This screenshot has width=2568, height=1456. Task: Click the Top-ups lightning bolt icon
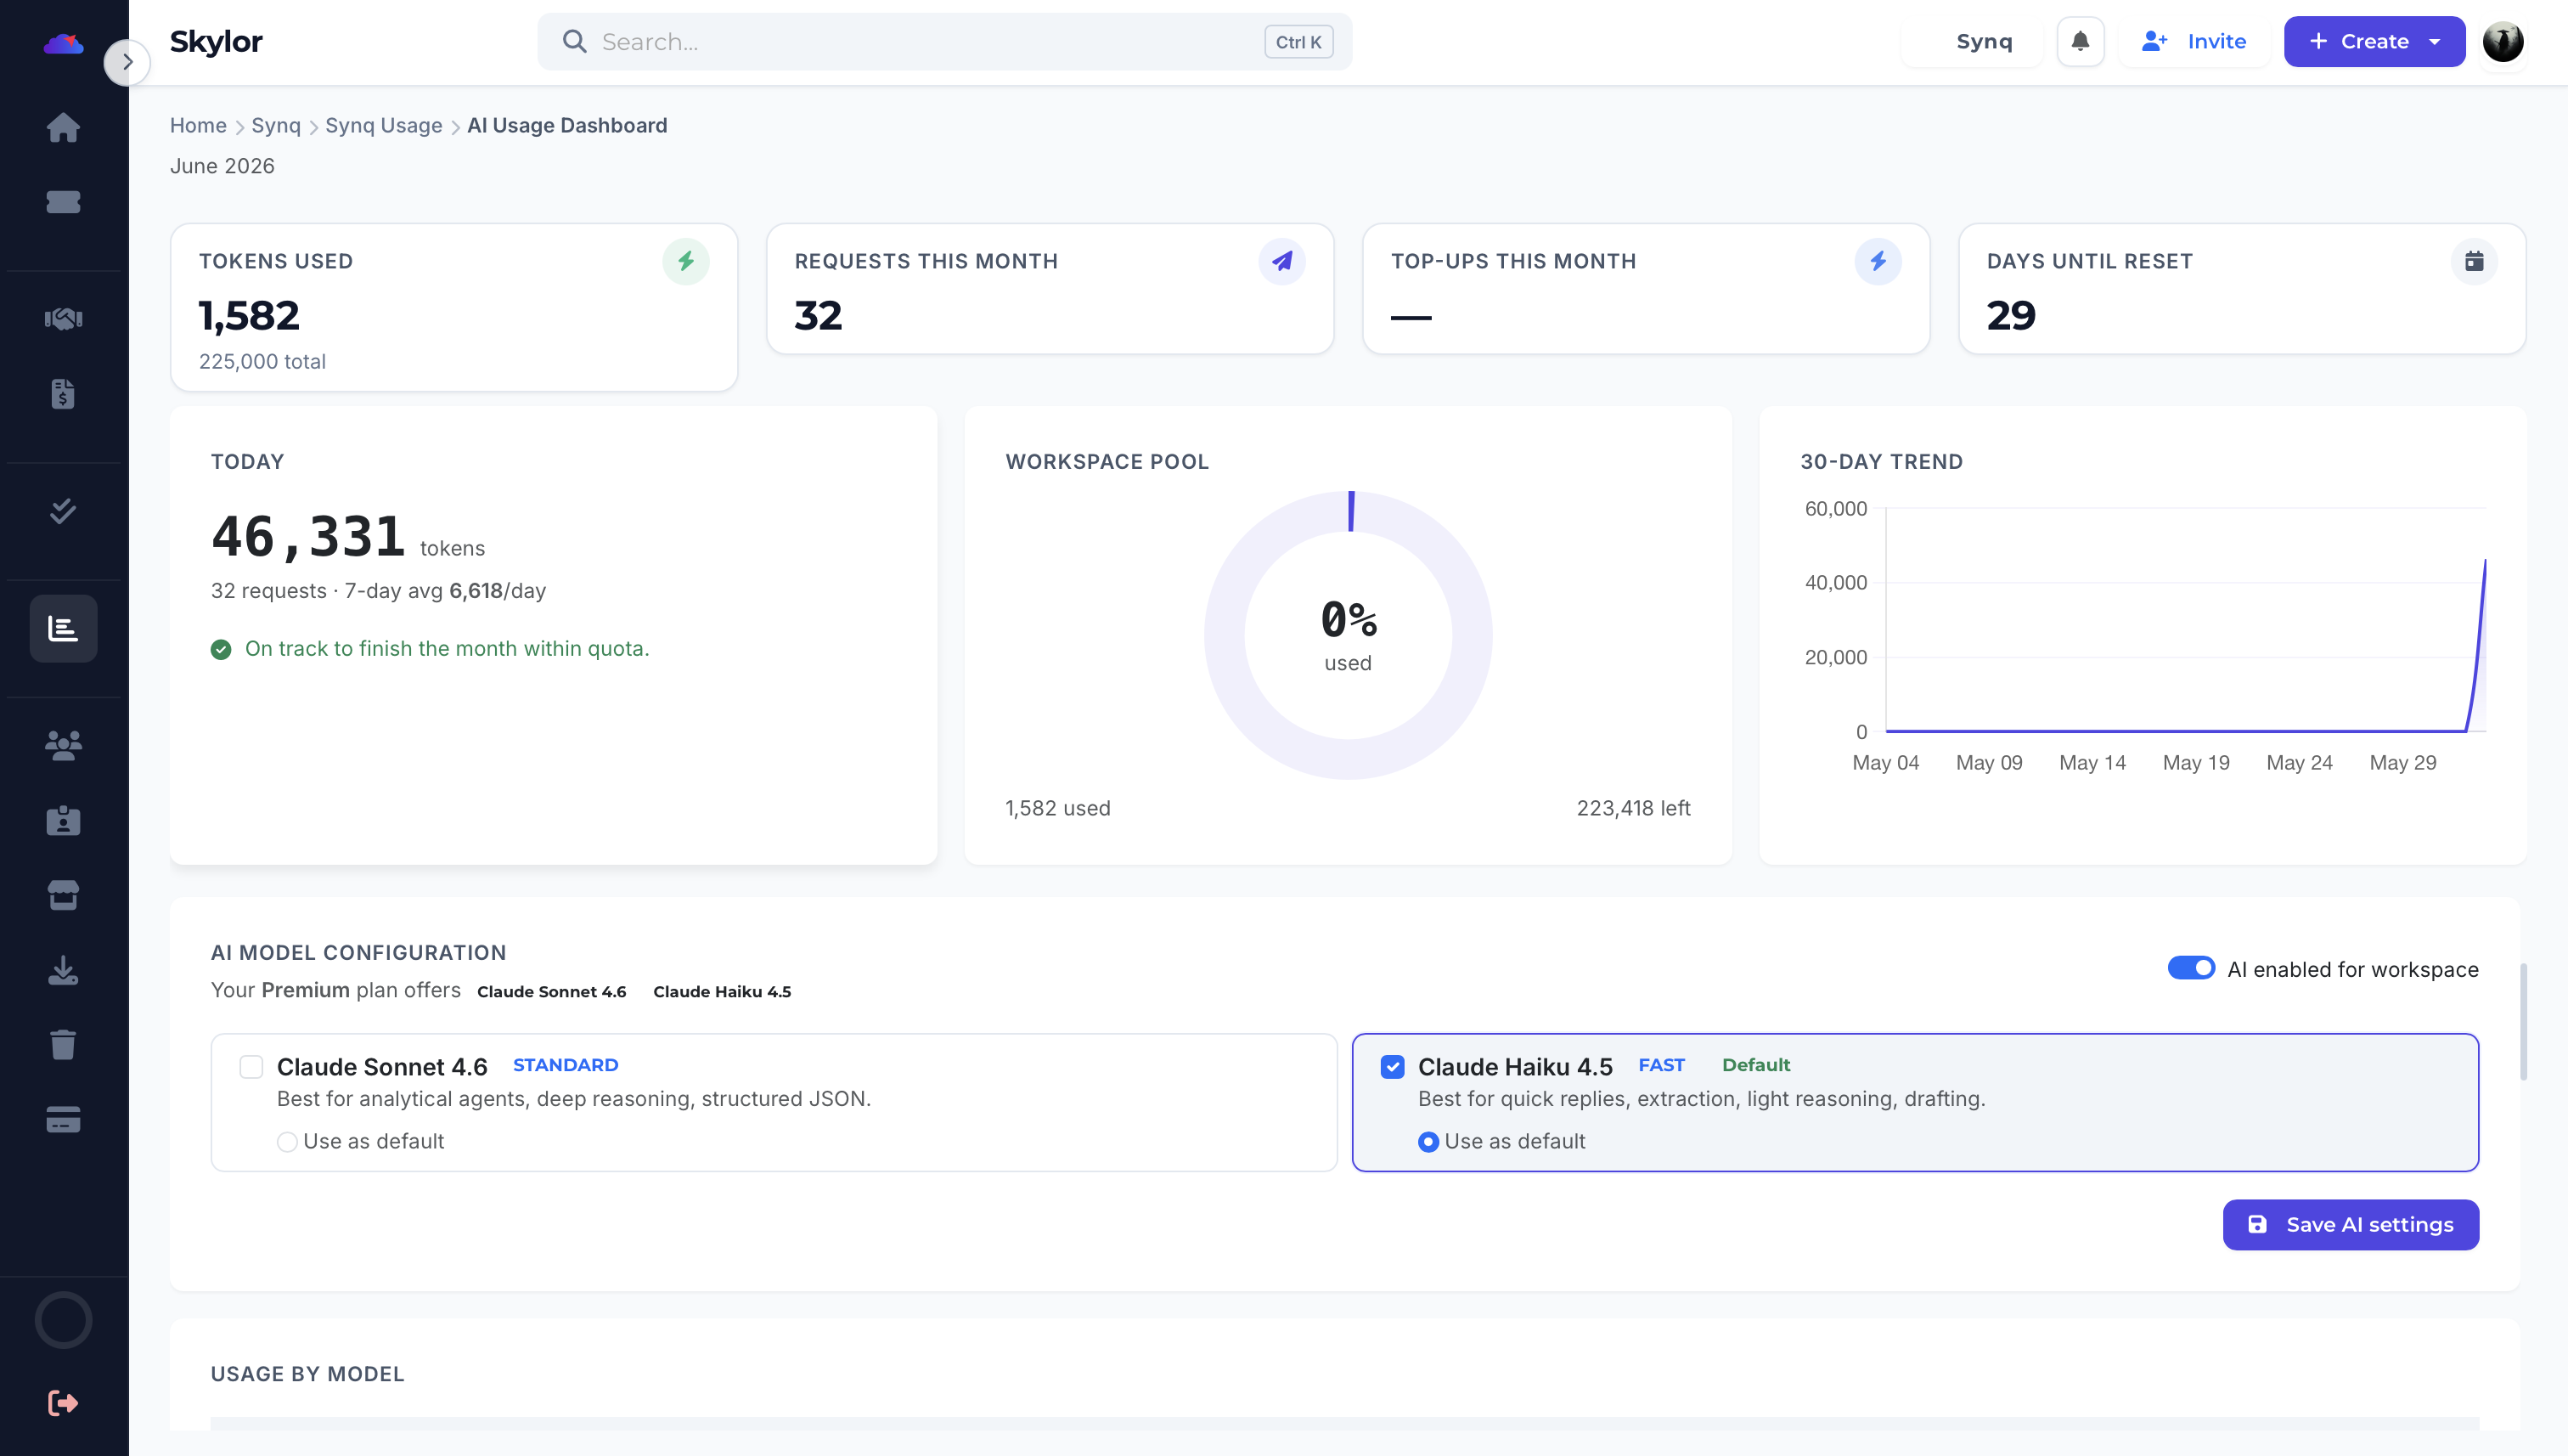[x=1878, y=261]
